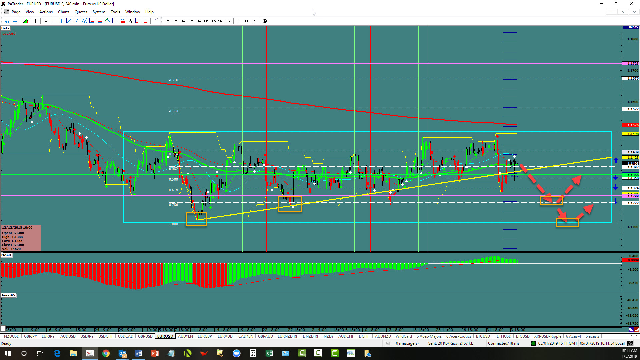Pick the diagonal trendline drawing tool
The height and width of the screenshot is (360, 640).
pos(69,21)
